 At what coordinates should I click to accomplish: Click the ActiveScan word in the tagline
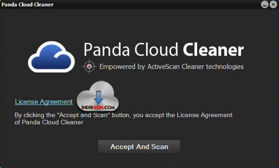point(163,67)
